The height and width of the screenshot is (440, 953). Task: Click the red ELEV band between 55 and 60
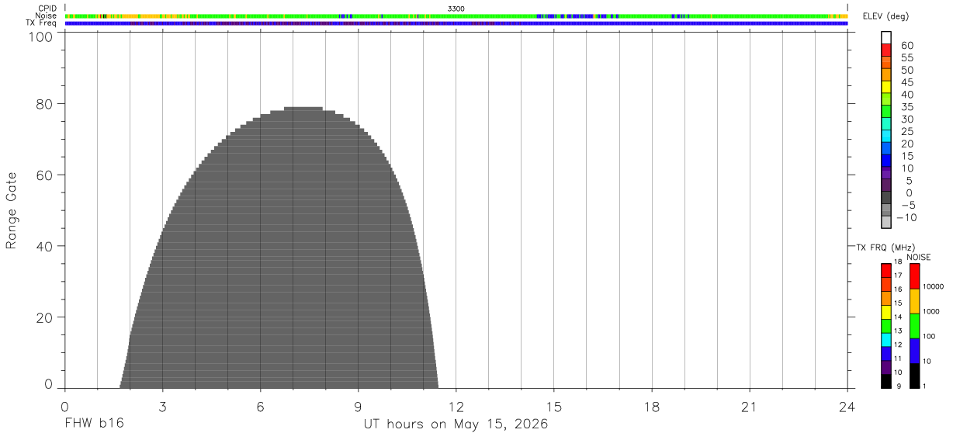click(x=886, y=50)
